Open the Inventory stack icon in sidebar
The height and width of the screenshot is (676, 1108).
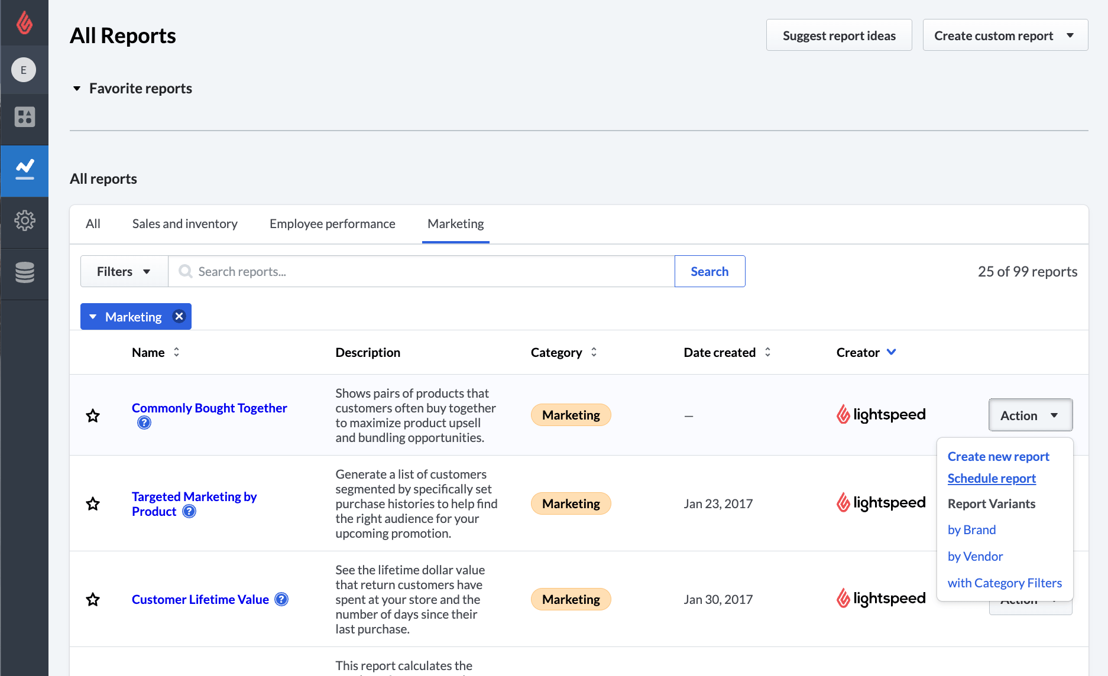click(24, 272)
